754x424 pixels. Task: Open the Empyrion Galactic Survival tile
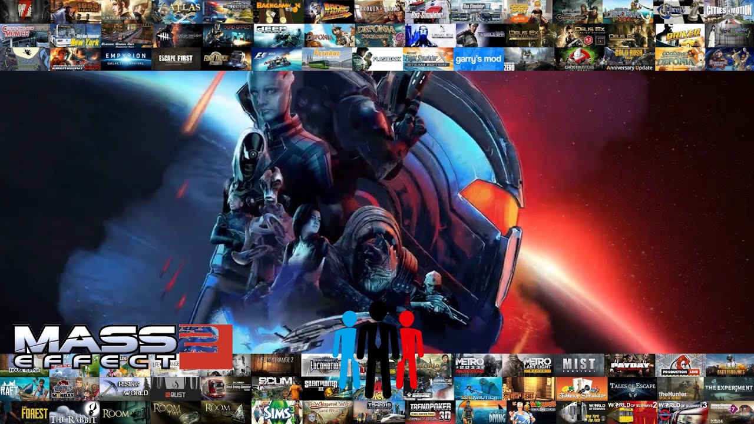pyautogui.click(x=126, y=59)
